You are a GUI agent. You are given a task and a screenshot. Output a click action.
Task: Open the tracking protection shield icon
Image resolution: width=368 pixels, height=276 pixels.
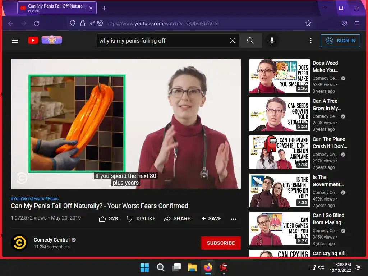point(73,23)
